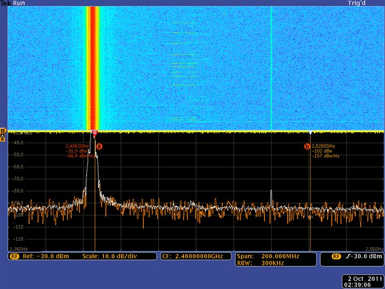The image size is (385, 289).
Task: Click the red carrier band in spectrogram
Action: click(x=93, y=68)
